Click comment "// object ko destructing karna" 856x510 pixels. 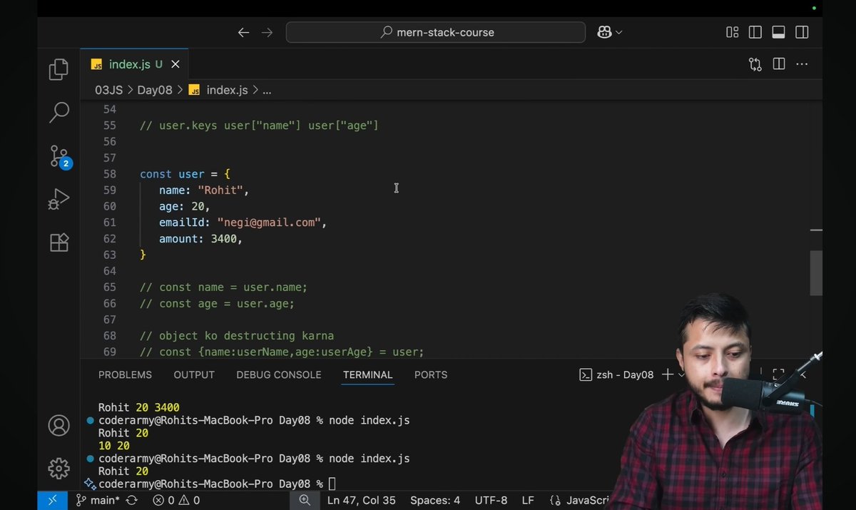(x=237, y=336)
